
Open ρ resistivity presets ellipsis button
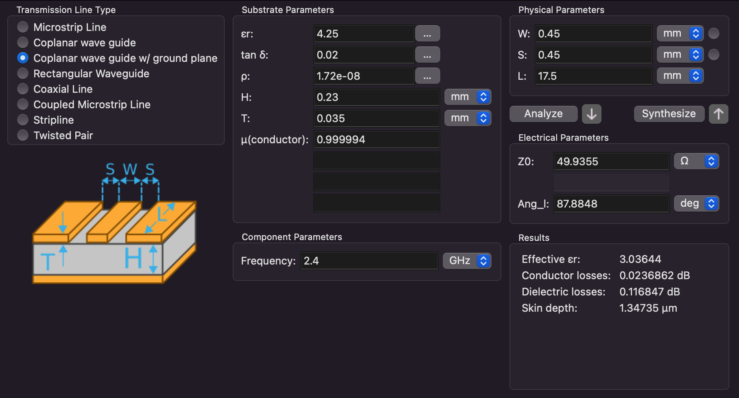[427, 76]
